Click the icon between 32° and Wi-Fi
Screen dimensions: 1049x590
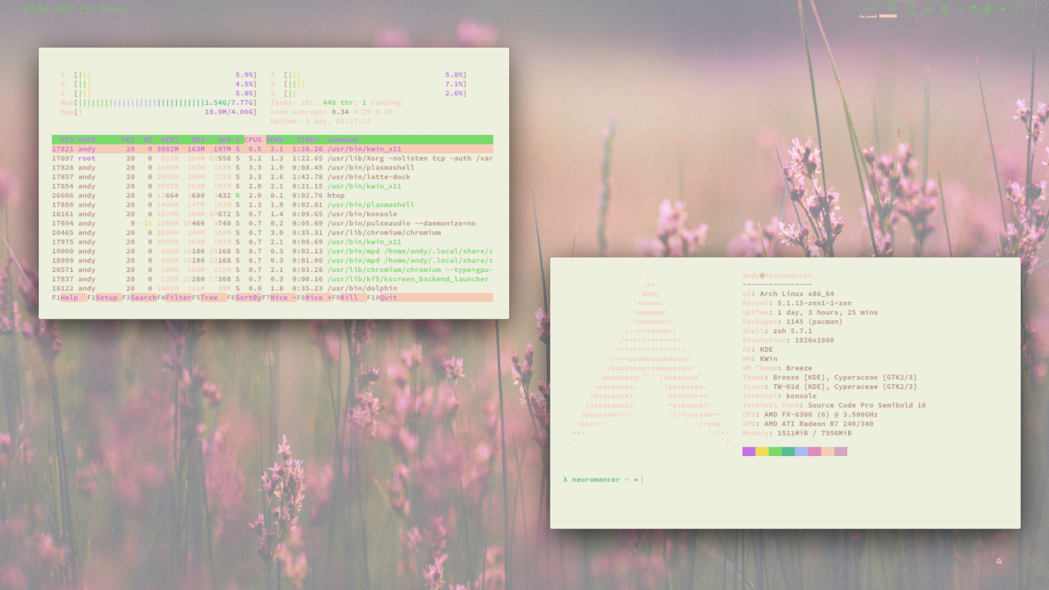[x=946, y=10]
